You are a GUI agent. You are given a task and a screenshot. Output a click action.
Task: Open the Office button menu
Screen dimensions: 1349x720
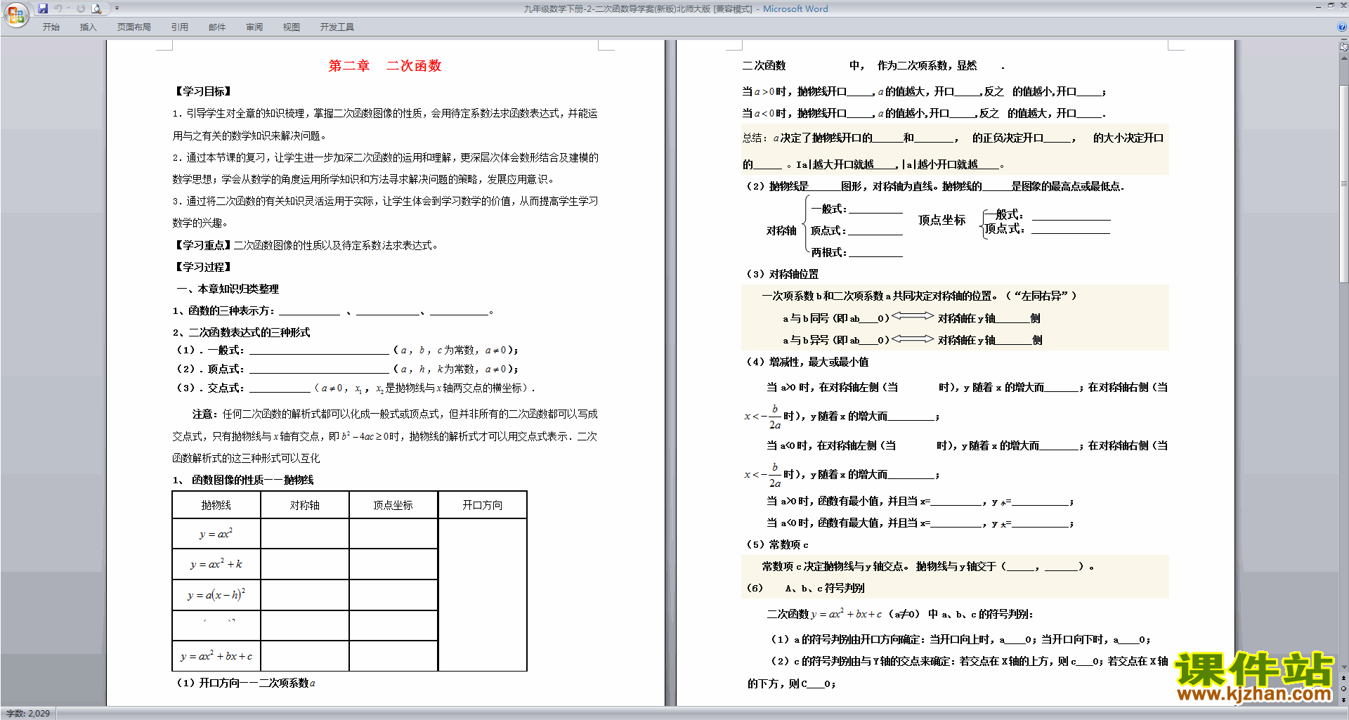click(x=15, y=14)
